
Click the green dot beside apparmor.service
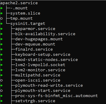click(x=1, y=29)
